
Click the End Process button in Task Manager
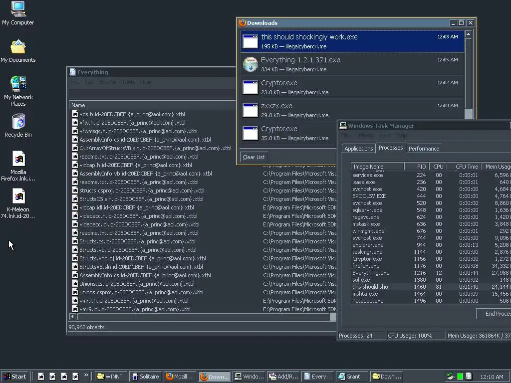(x=494, y=314)
